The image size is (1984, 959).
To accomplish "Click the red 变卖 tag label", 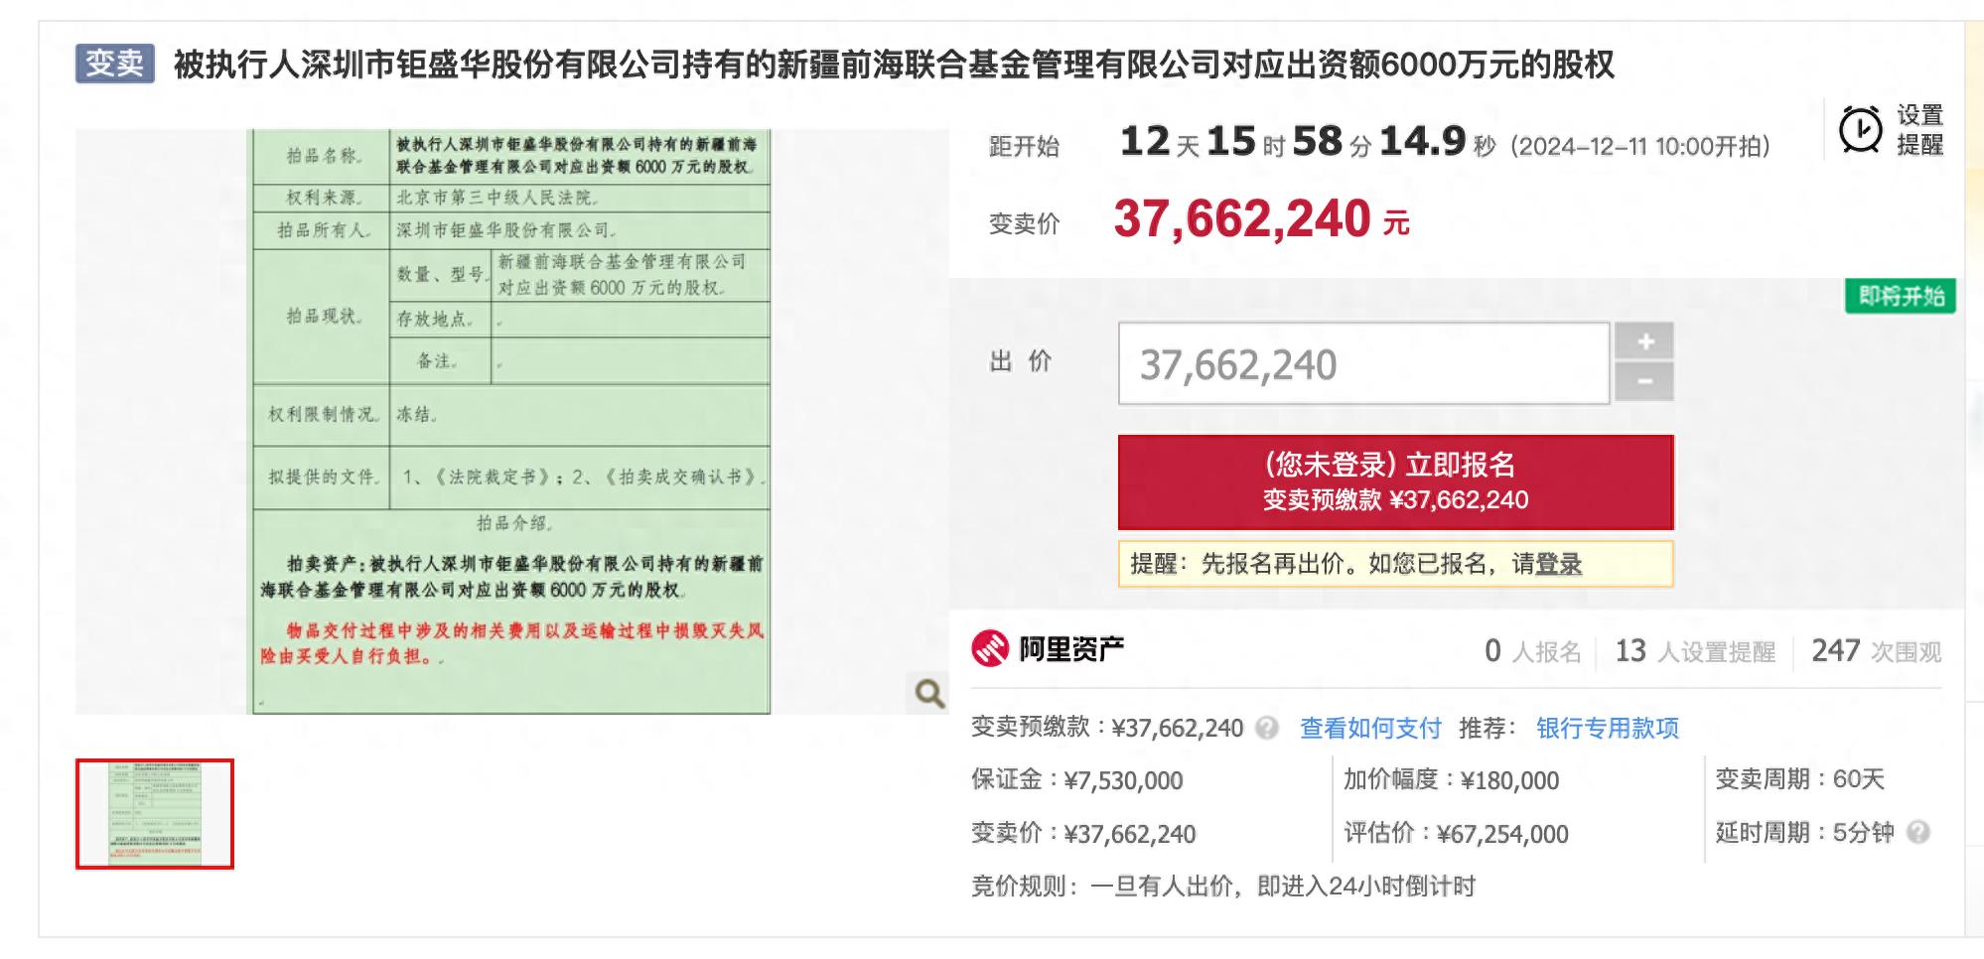I will click(112, 62).
